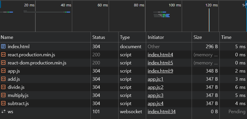Click script icon next to react.production.min.js
Viewport: 247px width, 119px height.
(x=3, y=55)
